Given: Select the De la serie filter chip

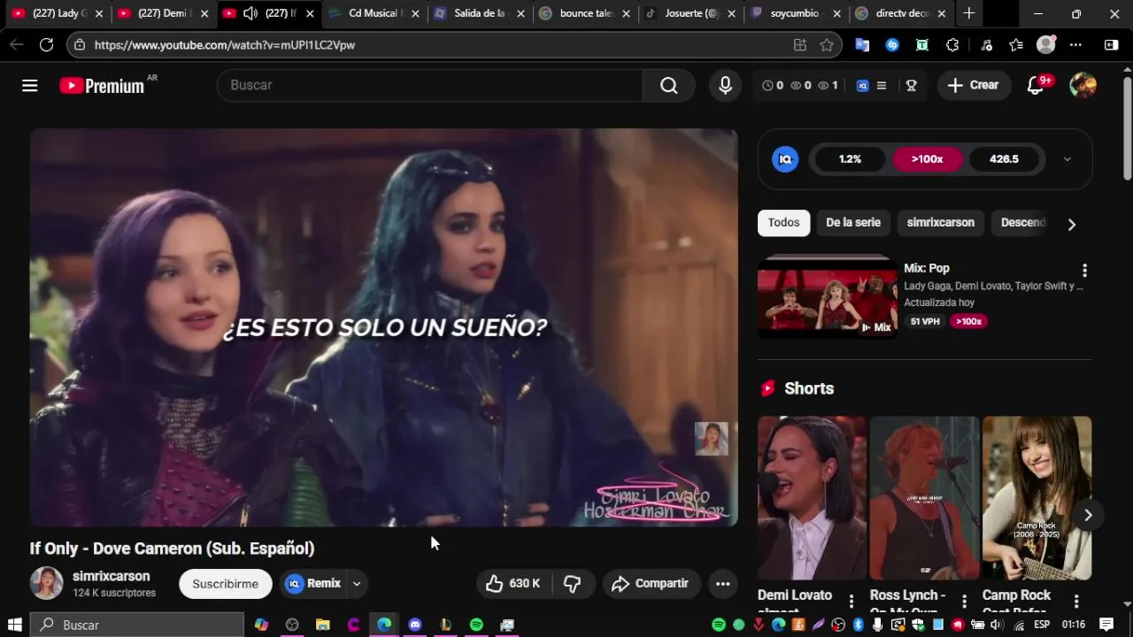Looking at the screenshot, I should (x=853, y=223).
